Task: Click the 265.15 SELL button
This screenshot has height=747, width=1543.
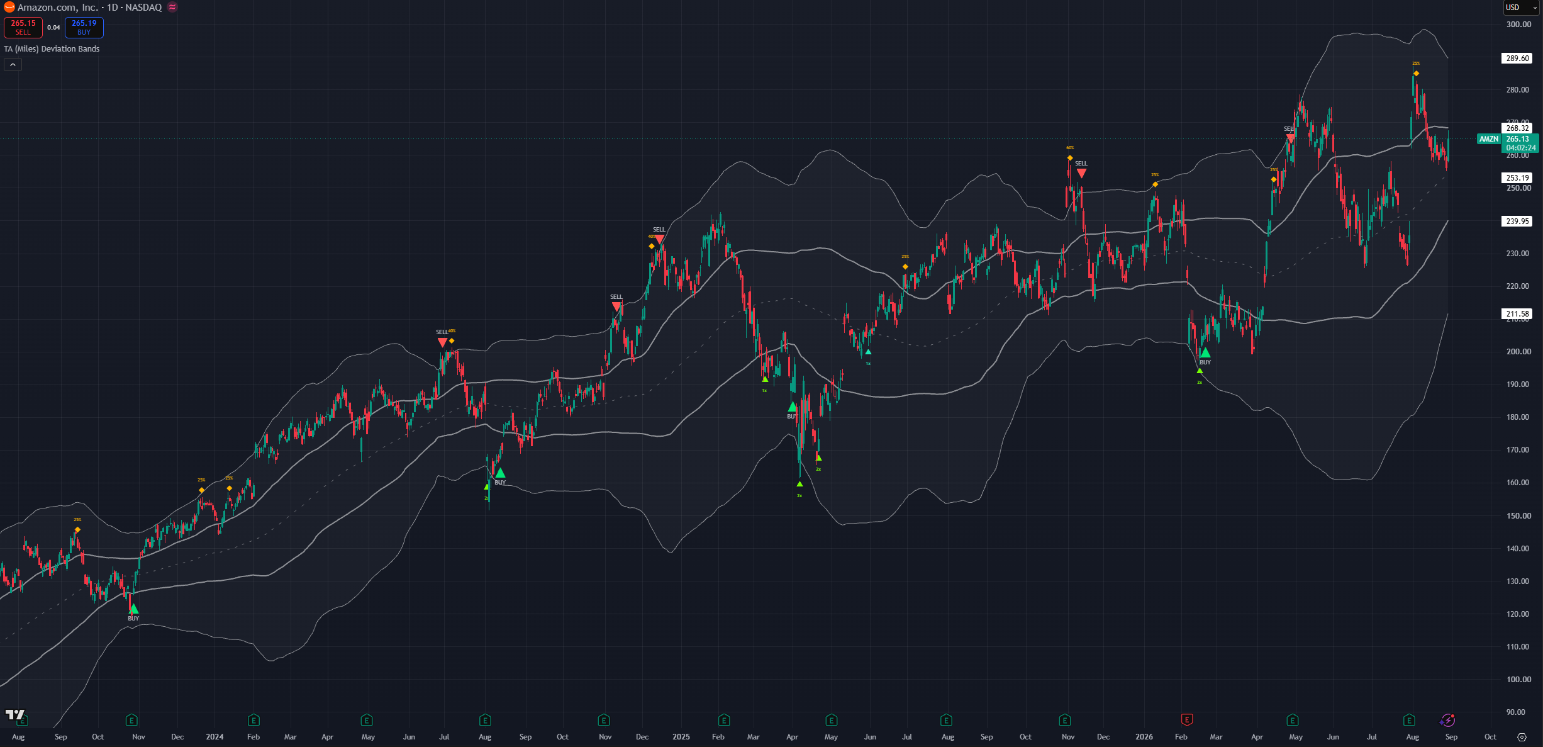Action: [x=23, y=27]
